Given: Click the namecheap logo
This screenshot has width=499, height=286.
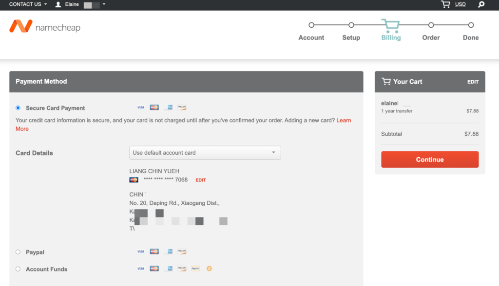Looking at the screenshot, I should click(45, 26).
